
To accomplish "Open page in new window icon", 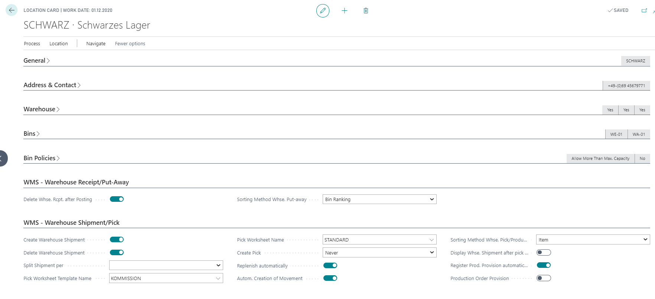I will tap(644, 10).
